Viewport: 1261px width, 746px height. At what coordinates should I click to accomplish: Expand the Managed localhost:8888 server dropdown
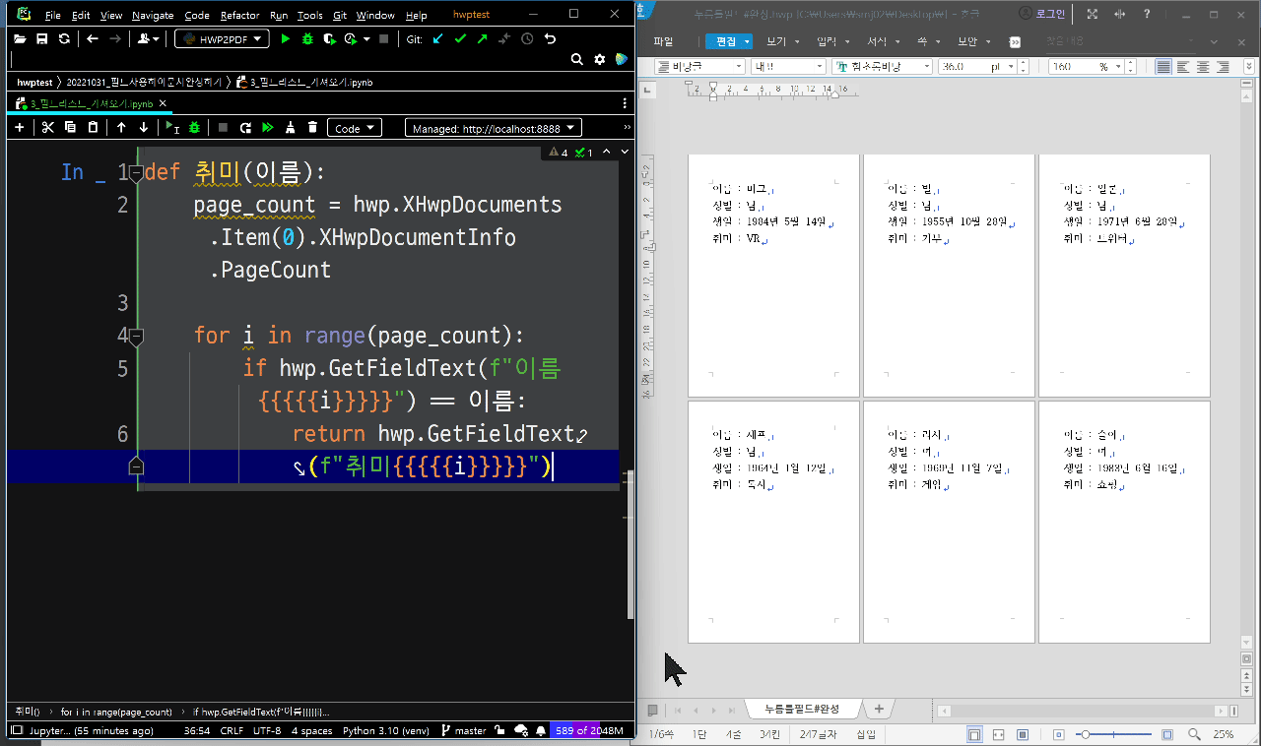click(494, 128)
